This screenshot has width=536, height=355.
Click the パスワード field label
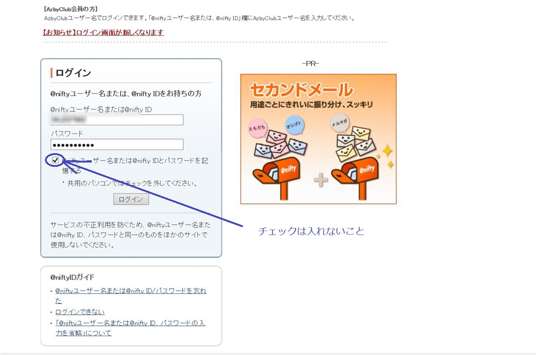tap(66, 133)
